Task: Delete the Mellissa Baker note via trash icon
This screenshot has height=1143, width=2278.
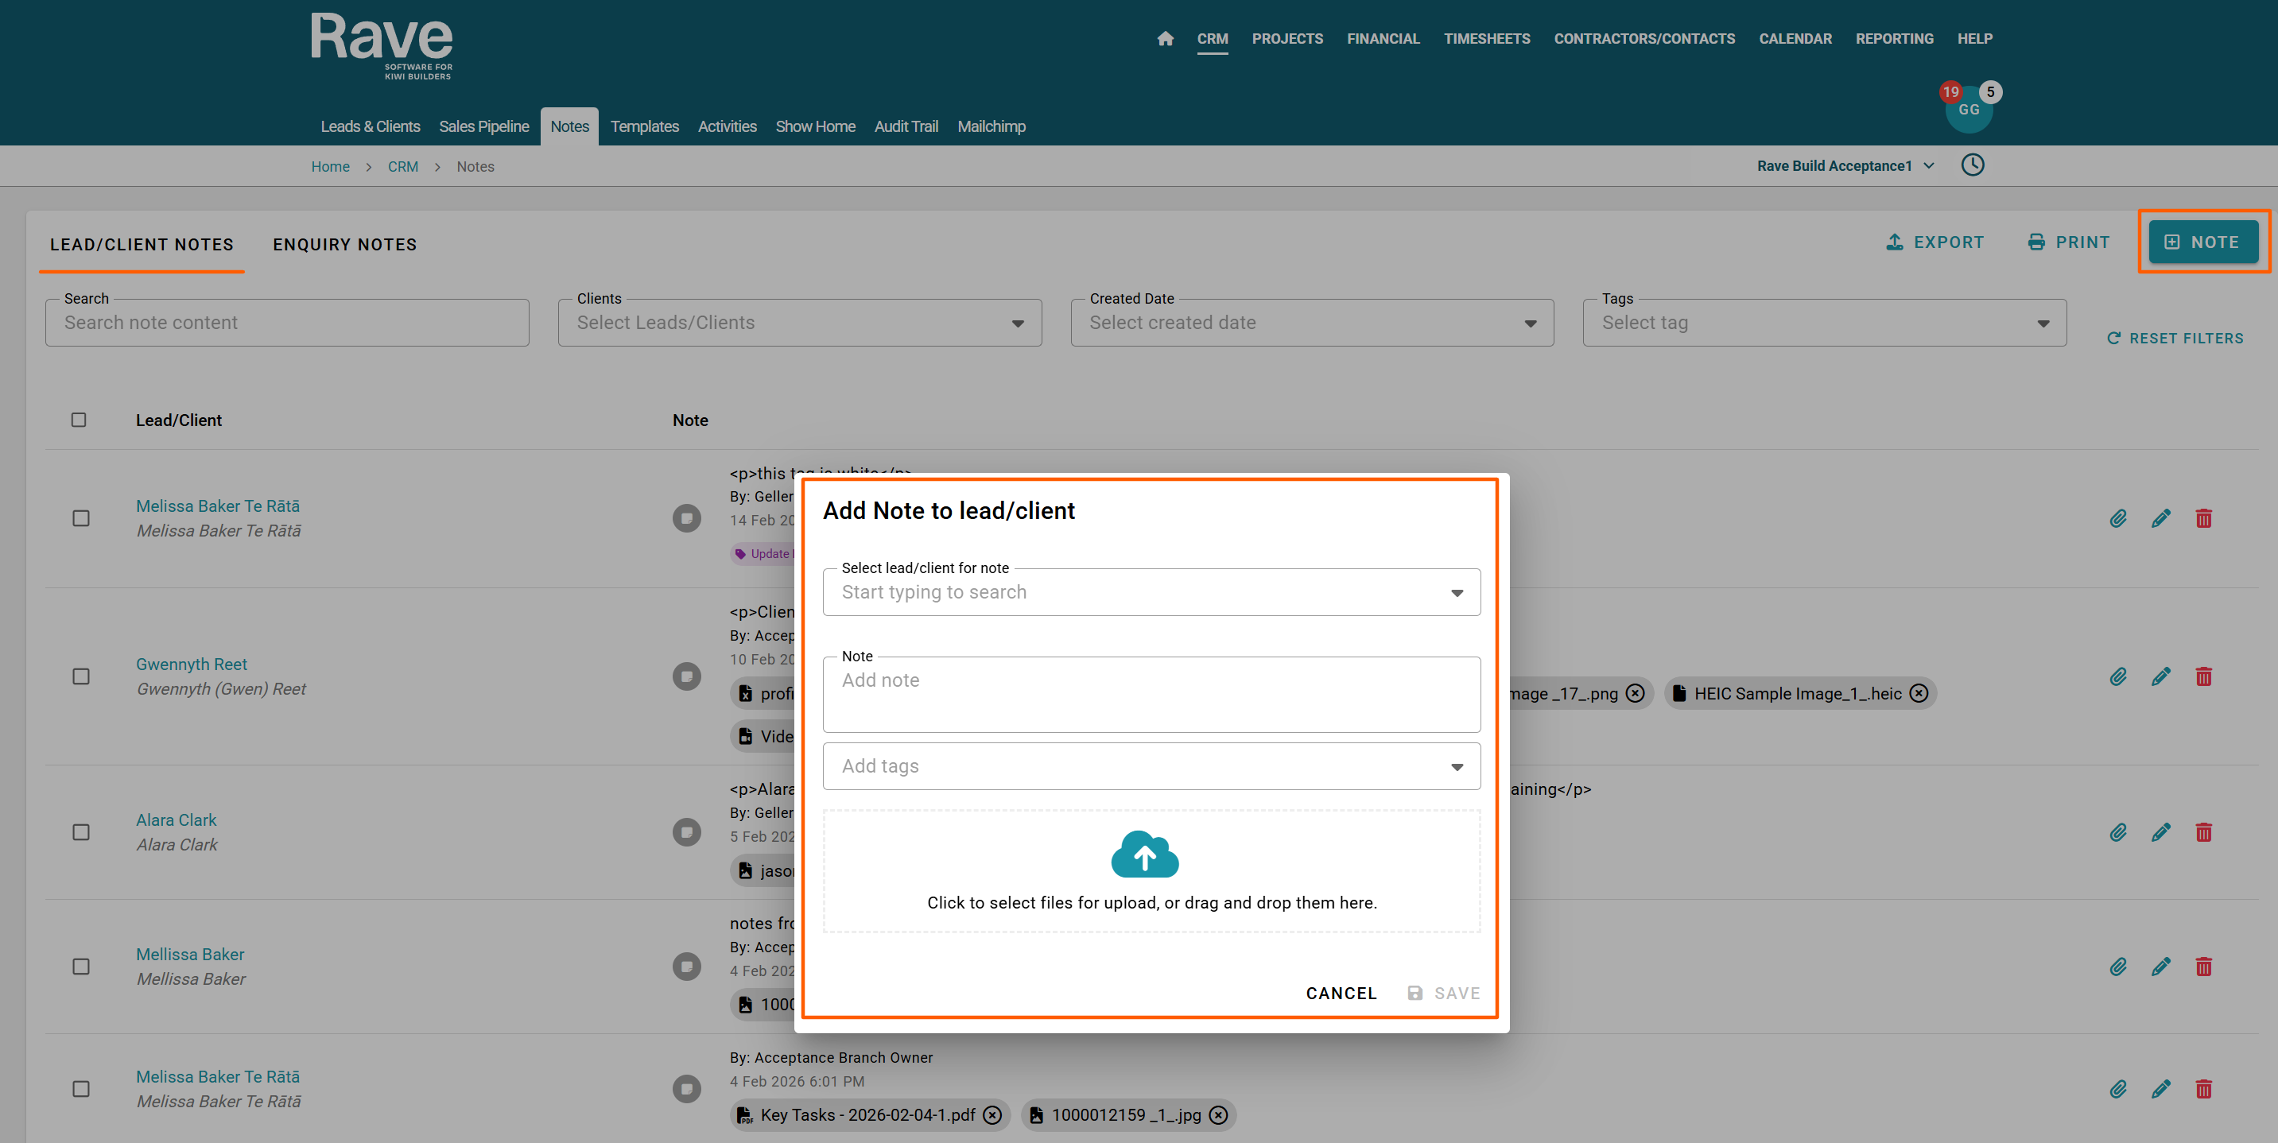Action: point(2202,967)
